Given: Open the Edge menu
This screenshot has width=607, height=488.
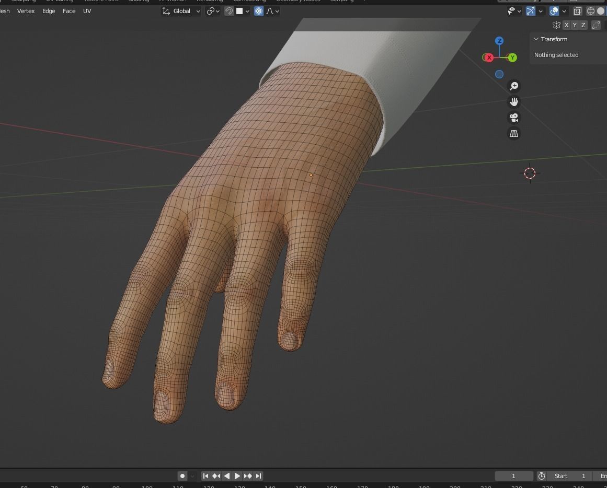Looking at the screenshot, I should 49,11.
